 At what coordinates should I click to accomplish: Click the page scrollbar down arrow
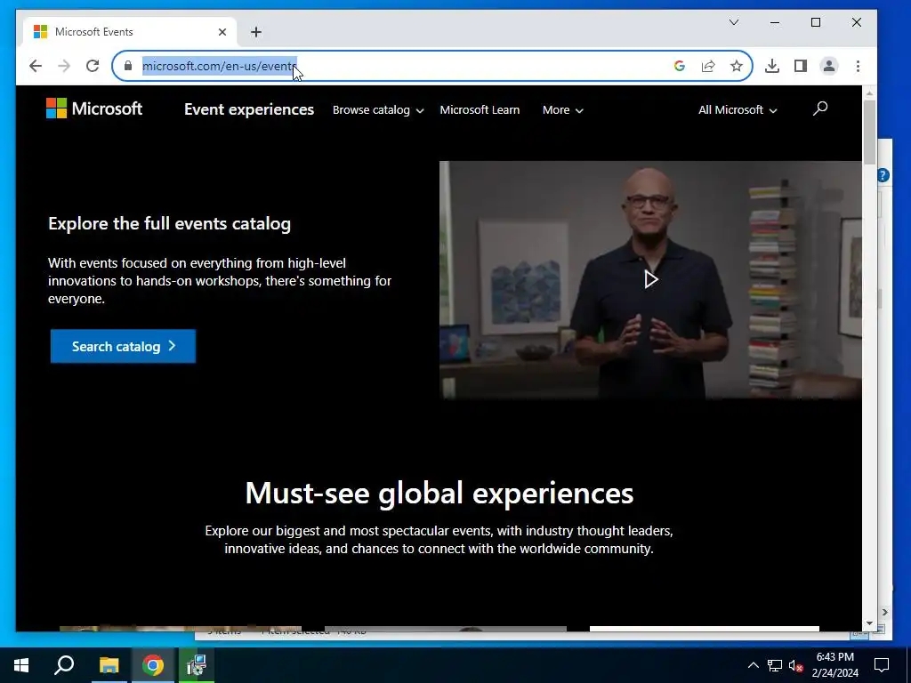(869, 623)
